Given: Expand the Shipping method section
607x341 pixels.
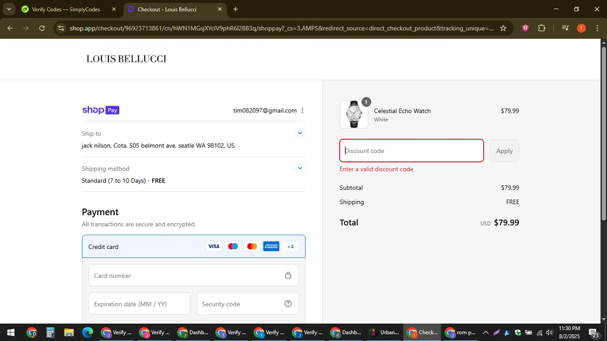Looking at the screenshot, I should click(x=300, y=168).
